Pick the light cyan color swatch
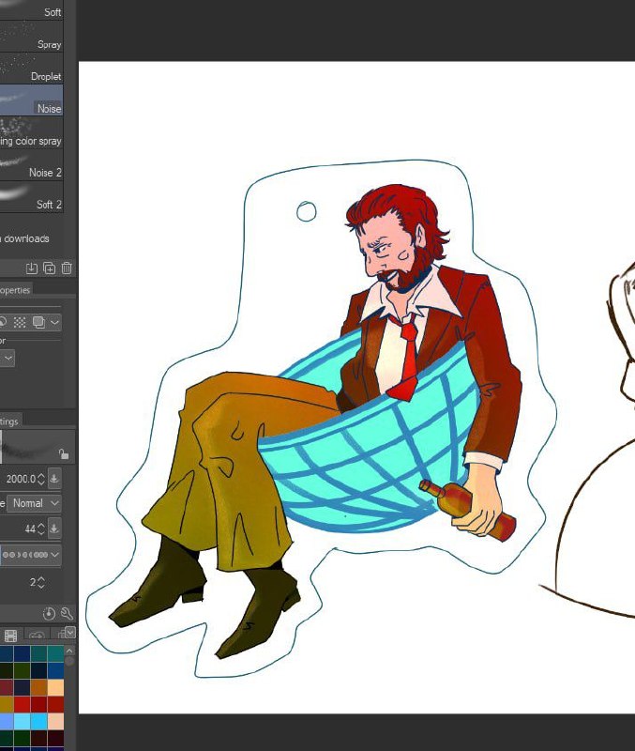This screenshot has height=751, width=635. (23, 720)
